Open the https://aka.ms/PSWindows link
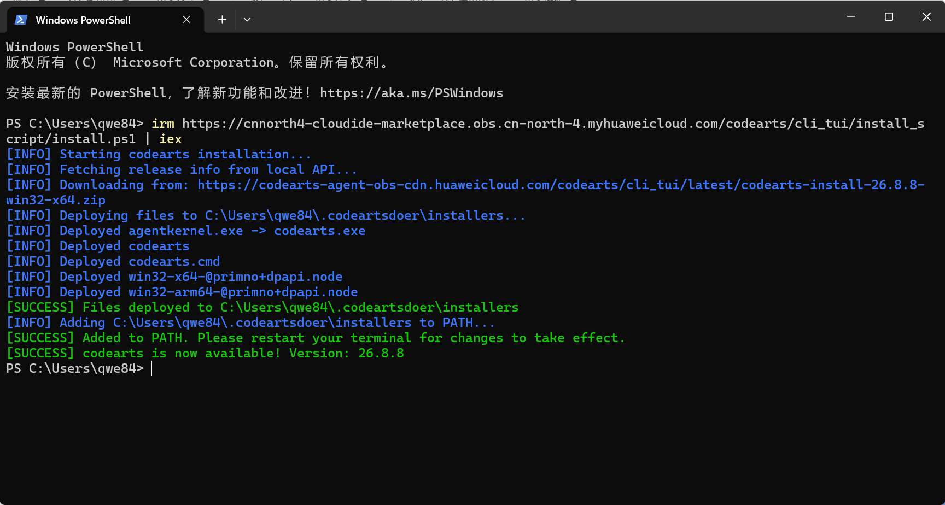The height and width of the screenshot is (505, 945). click(x=411, y=93)
